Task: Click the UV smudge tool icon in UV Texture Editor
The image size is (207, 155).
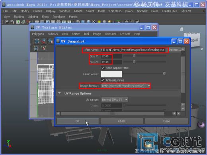Action: pos(43,41)
